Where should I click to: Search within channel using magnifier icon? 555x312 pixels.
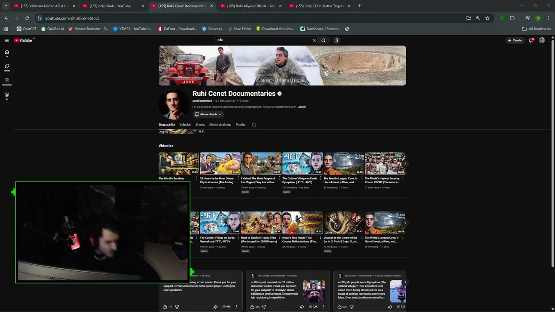pos(254,125)
